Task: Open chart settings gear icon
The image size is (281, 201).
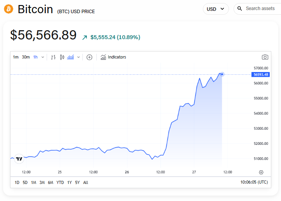Action: [261, 172]
